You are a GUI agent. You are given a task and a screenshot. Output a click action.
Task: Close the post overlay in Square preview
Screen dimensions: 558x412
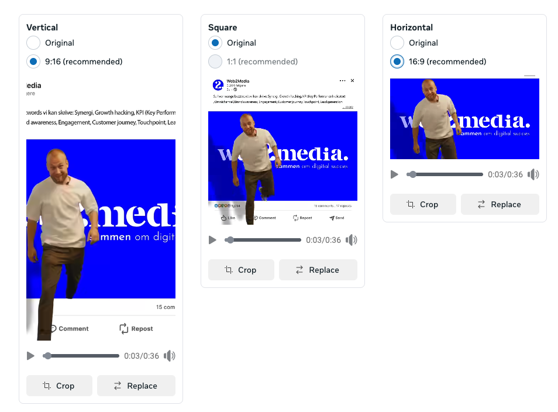click(x=352, y=81)
